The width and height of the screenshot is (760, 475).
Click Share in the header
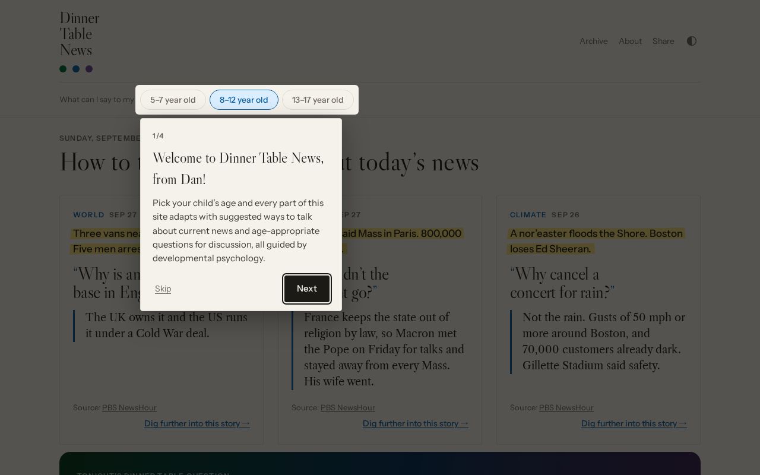[x=663, y=41]
